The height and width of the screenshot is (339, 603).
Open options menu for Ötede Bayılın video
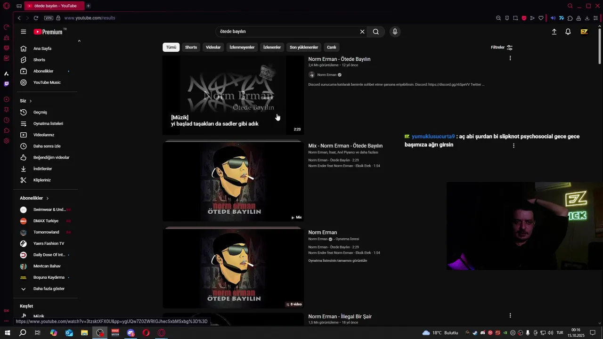(510, 58)
